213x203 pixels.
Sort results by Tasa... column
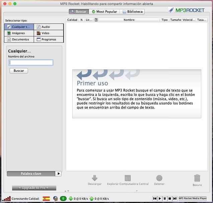click(x=202, y=20)
